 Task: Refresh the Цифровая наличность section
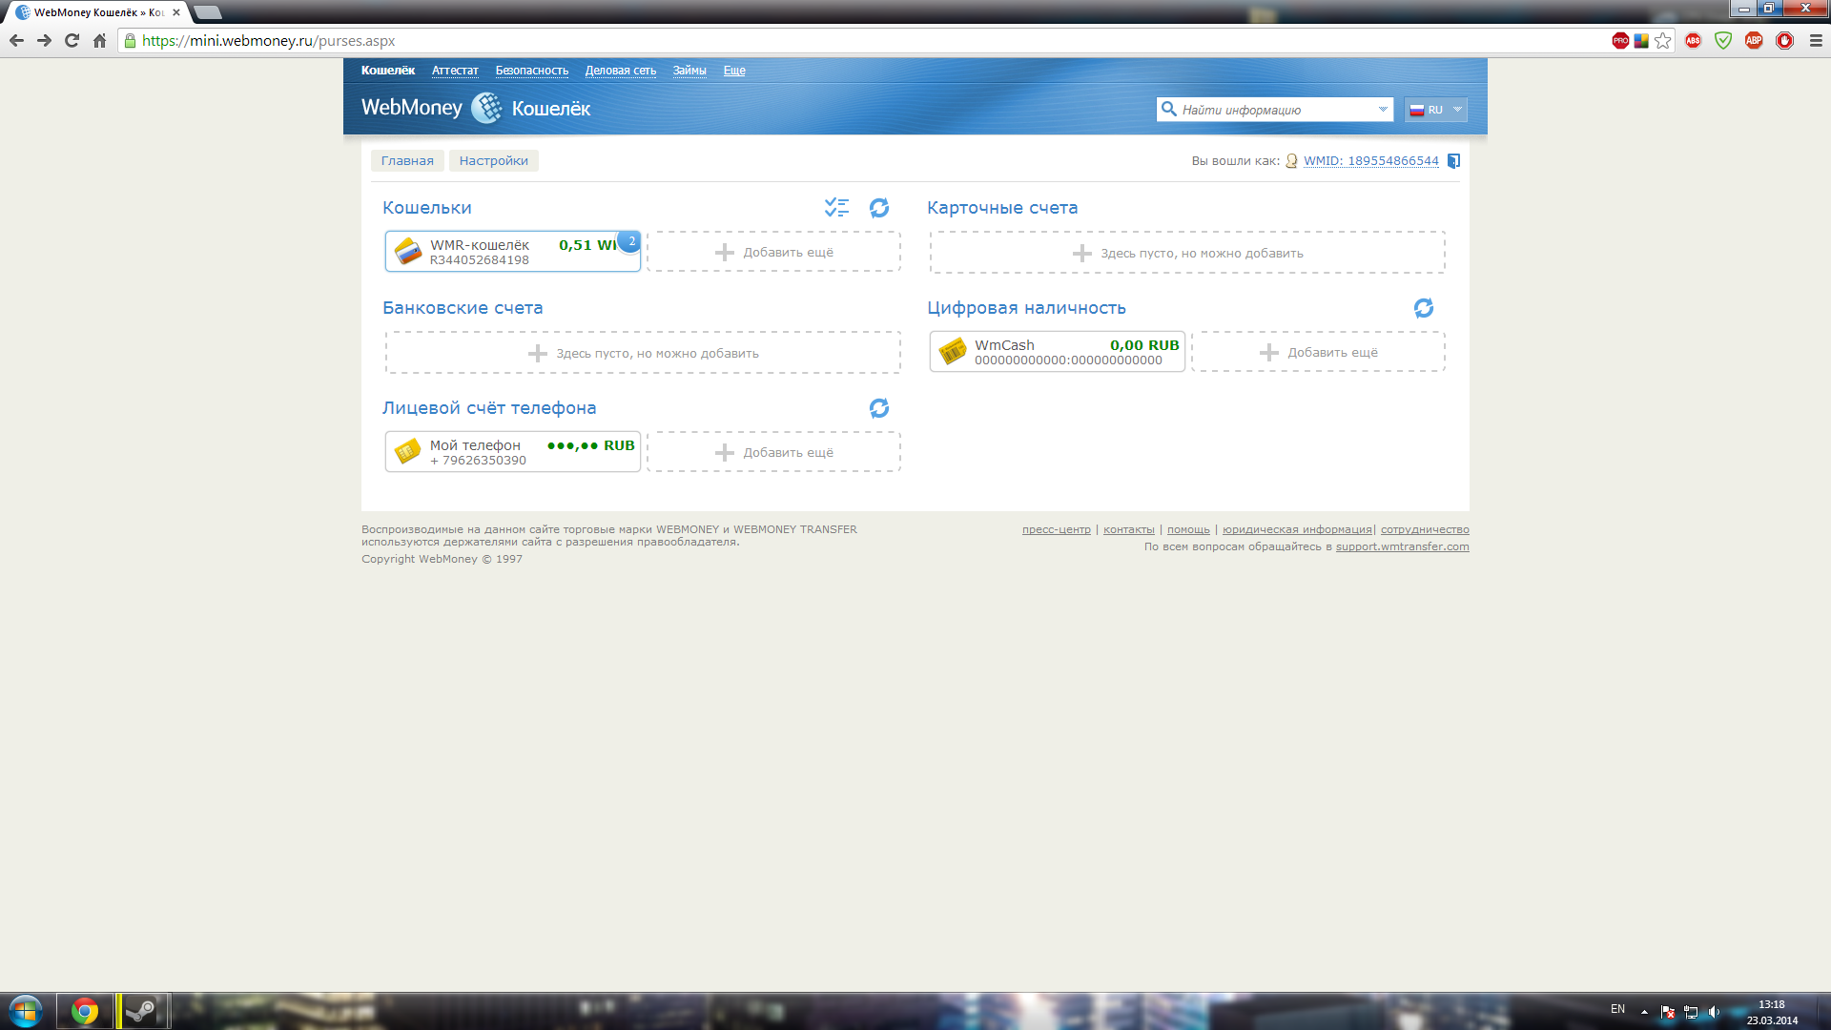(1424, 308)
